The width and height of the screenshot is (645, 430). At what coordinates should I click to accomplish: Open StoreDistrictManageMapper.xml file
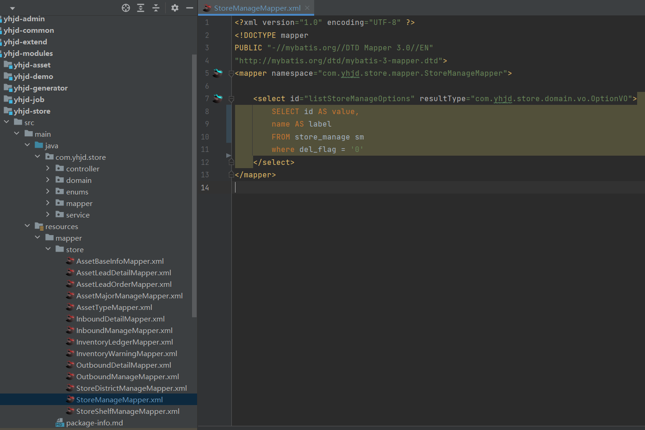click(x=131, y=388)
